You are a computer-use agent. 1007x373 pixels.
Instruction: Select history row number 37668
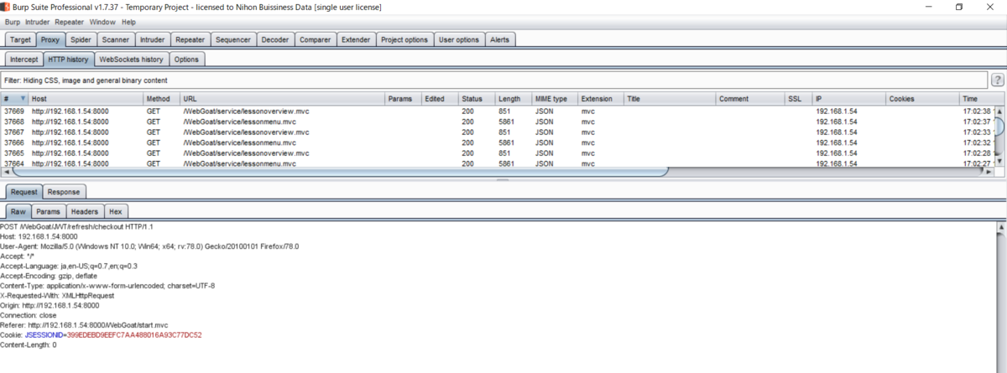click(497, 122)
